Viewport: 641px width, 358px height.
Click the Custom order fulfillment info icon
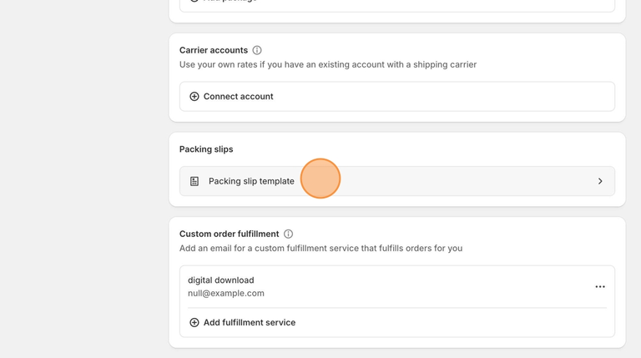click(x=288, y=234)
